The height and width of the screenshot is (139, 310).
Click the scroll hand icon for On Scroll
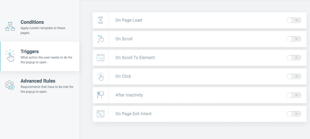(x=101, y=39)
